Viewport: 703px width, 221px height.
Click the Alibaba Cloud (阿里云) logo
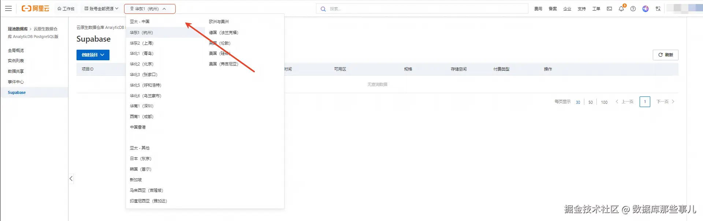35,8
